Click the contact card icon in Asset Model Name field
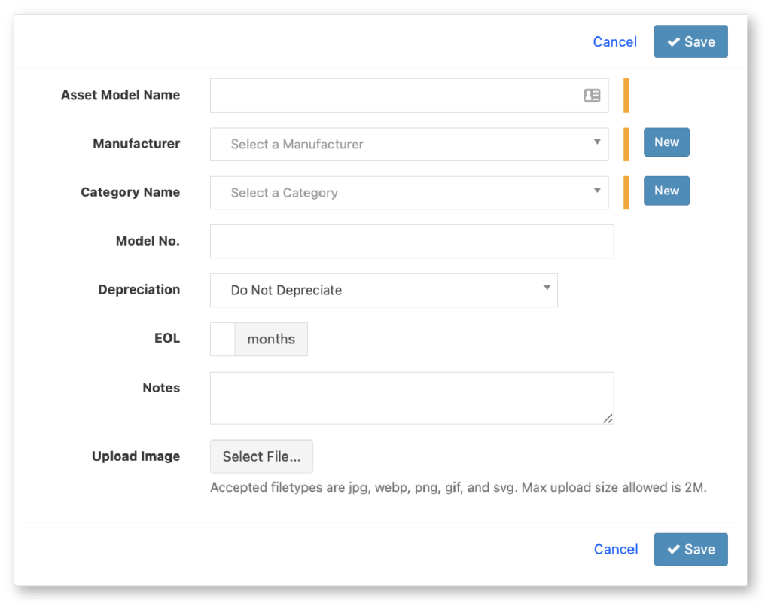Viewport: 771px width, 610px height. 592,96
